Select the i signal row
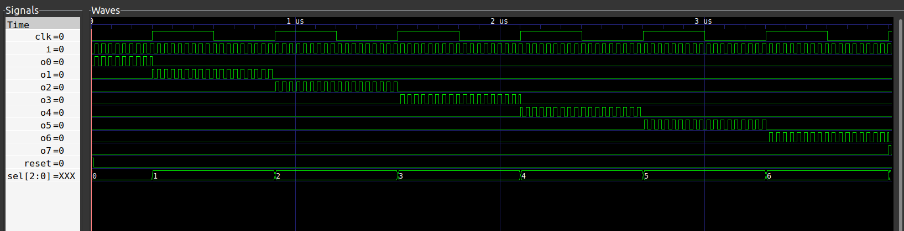The height and width of the screenshot is (231, 904). pos(43,49)
